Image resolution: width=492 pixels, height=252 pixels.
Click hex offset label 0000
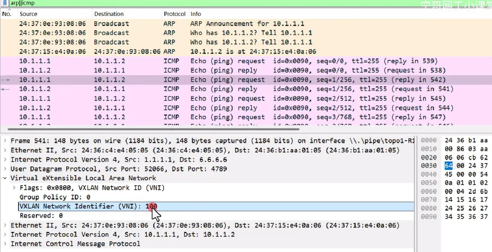point(429,140)
